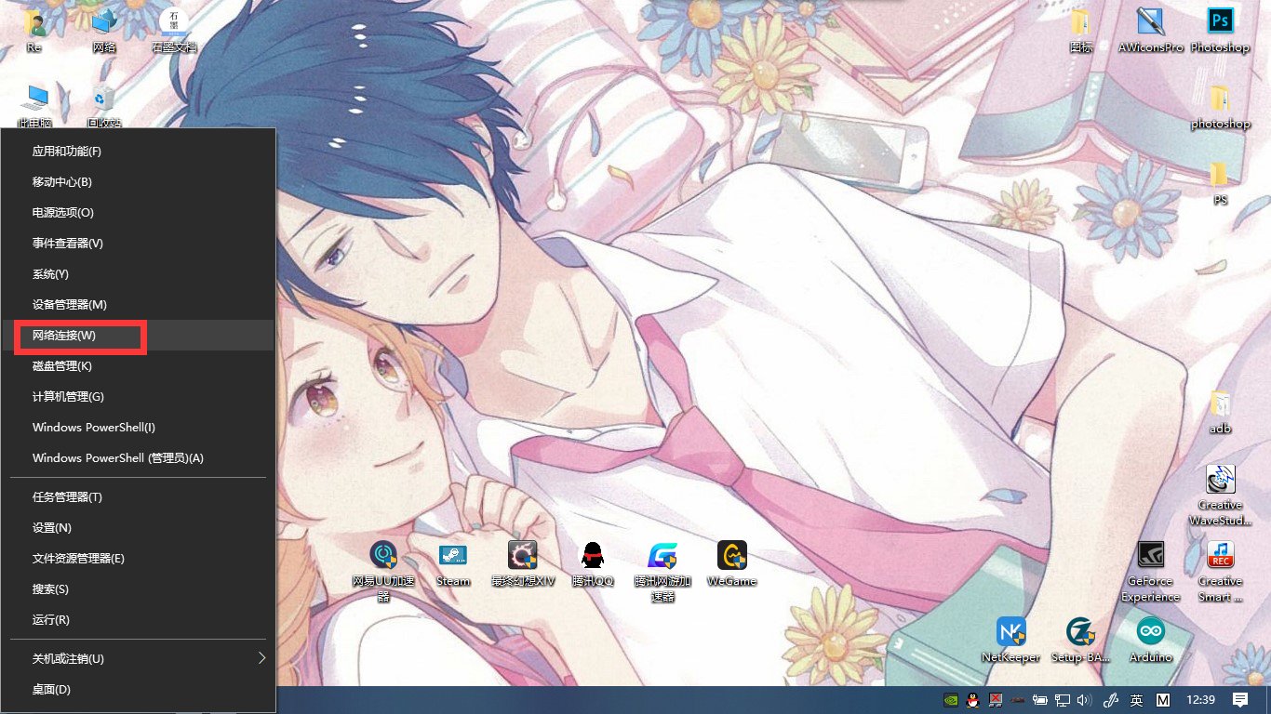Click the 12:39 taskbar clock

[1201, 700]
